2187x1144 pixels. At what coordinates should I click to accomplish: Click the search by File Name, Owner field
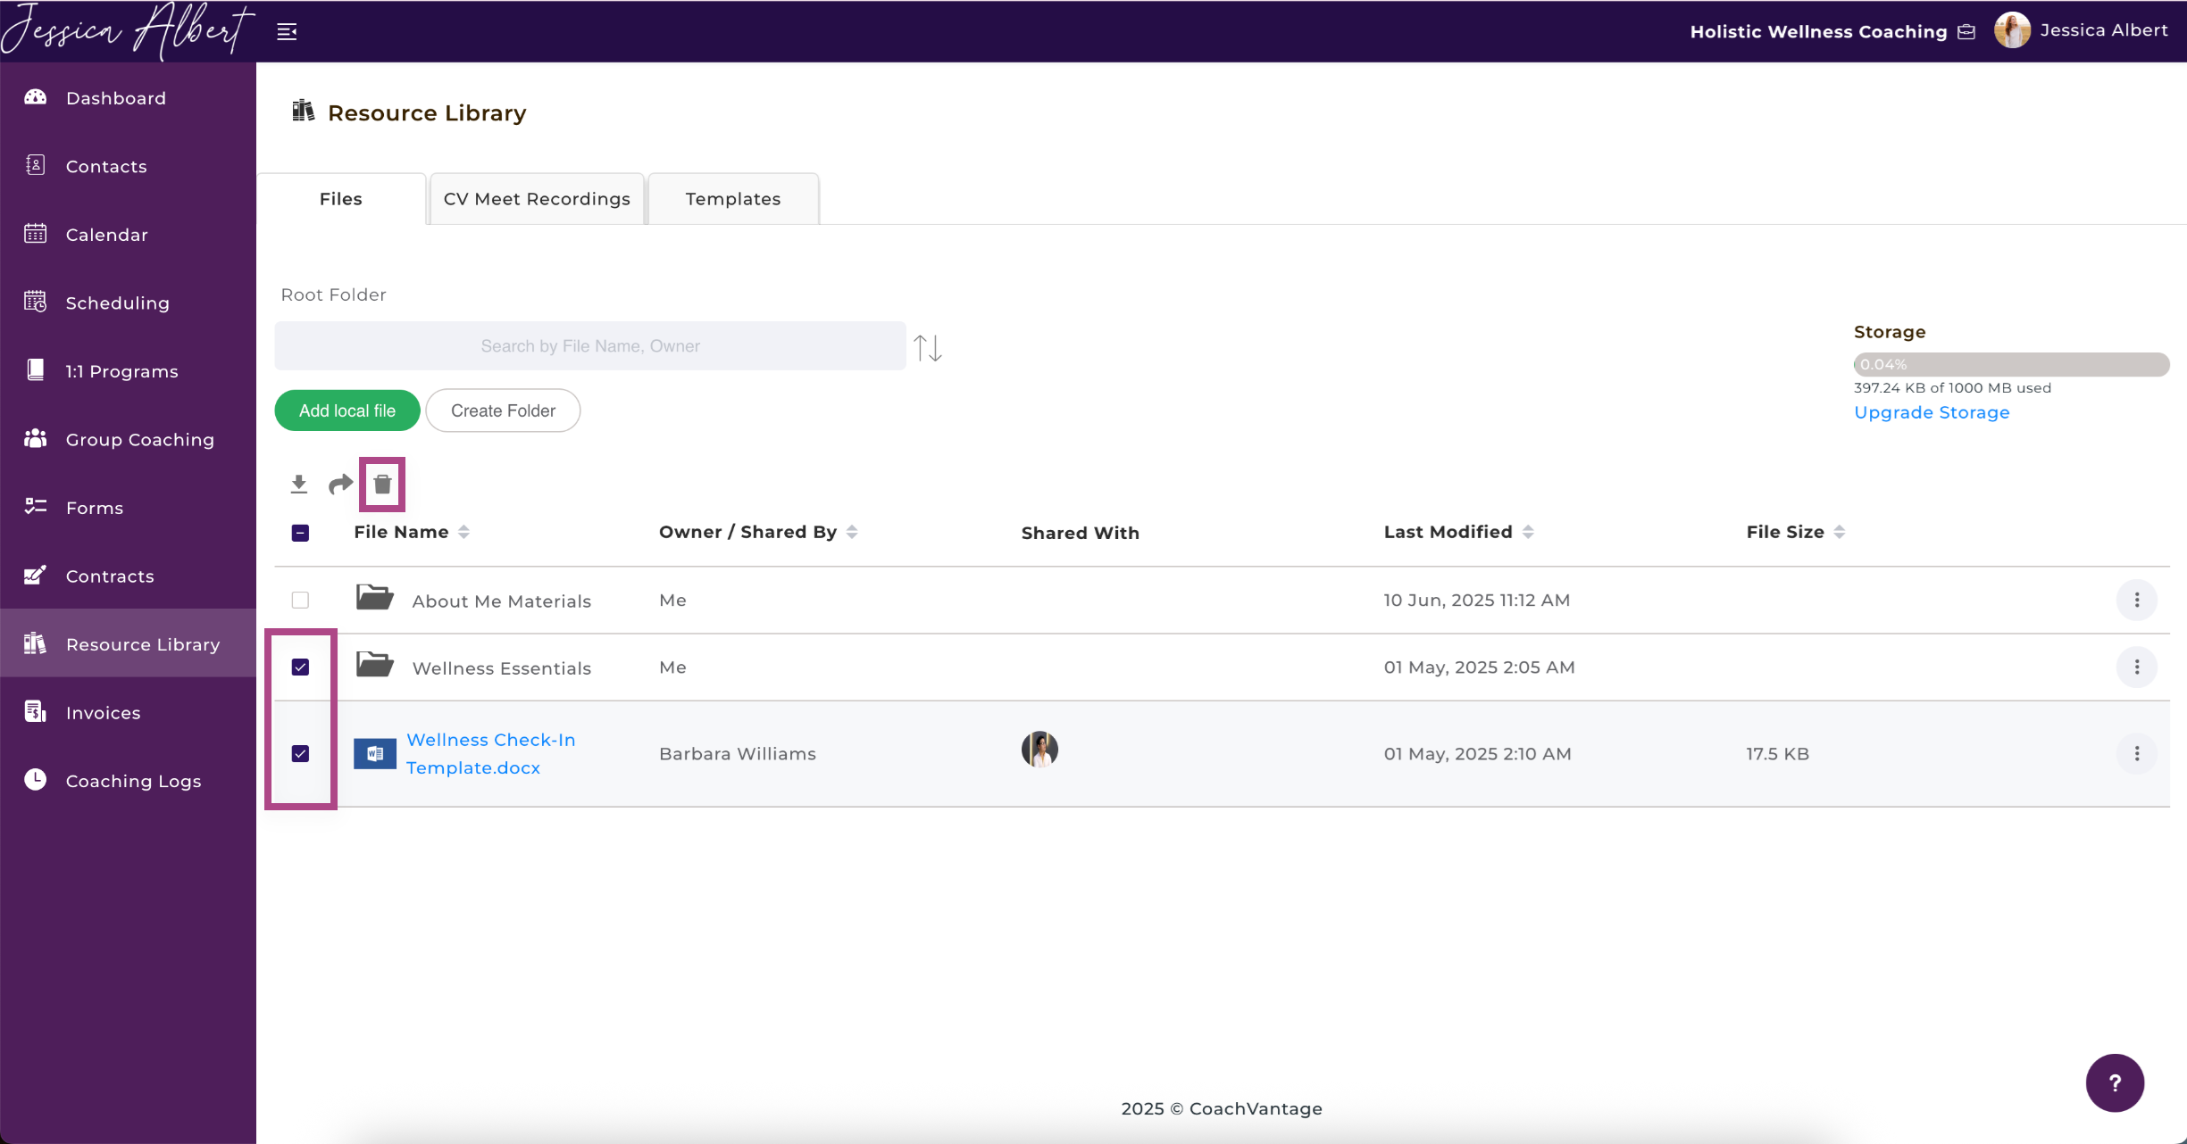pos(590,346)
